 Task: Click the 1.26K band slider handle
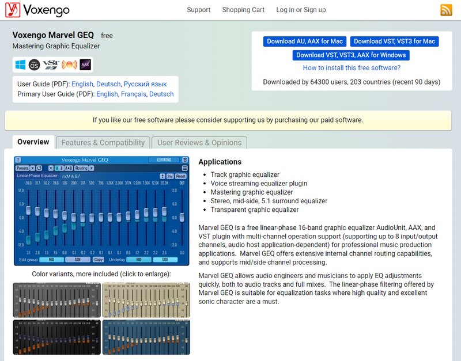(110, 218)
